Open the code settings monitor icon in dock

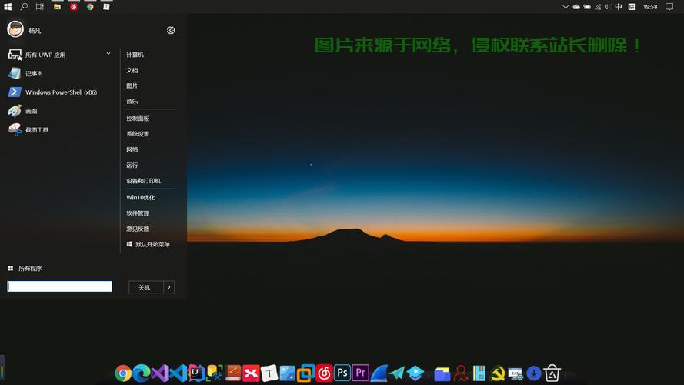pyautogui.click(x=516, y=373)
